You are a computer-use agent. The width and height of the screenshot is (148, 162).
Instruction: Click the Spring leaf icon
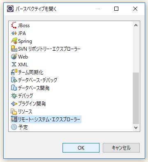tap(14, 41)
